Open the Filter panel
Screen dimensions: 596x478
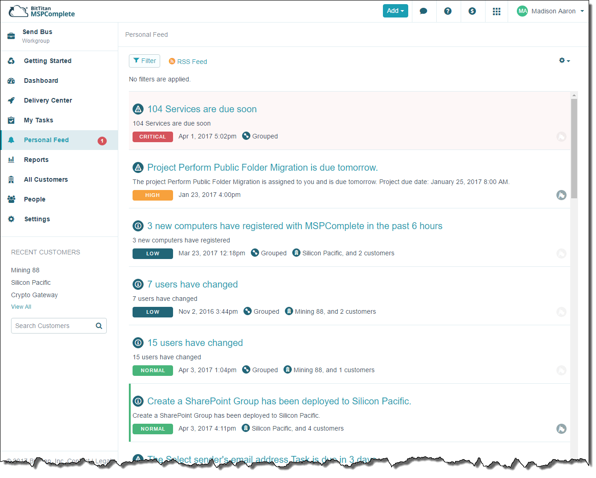[145, 61]
